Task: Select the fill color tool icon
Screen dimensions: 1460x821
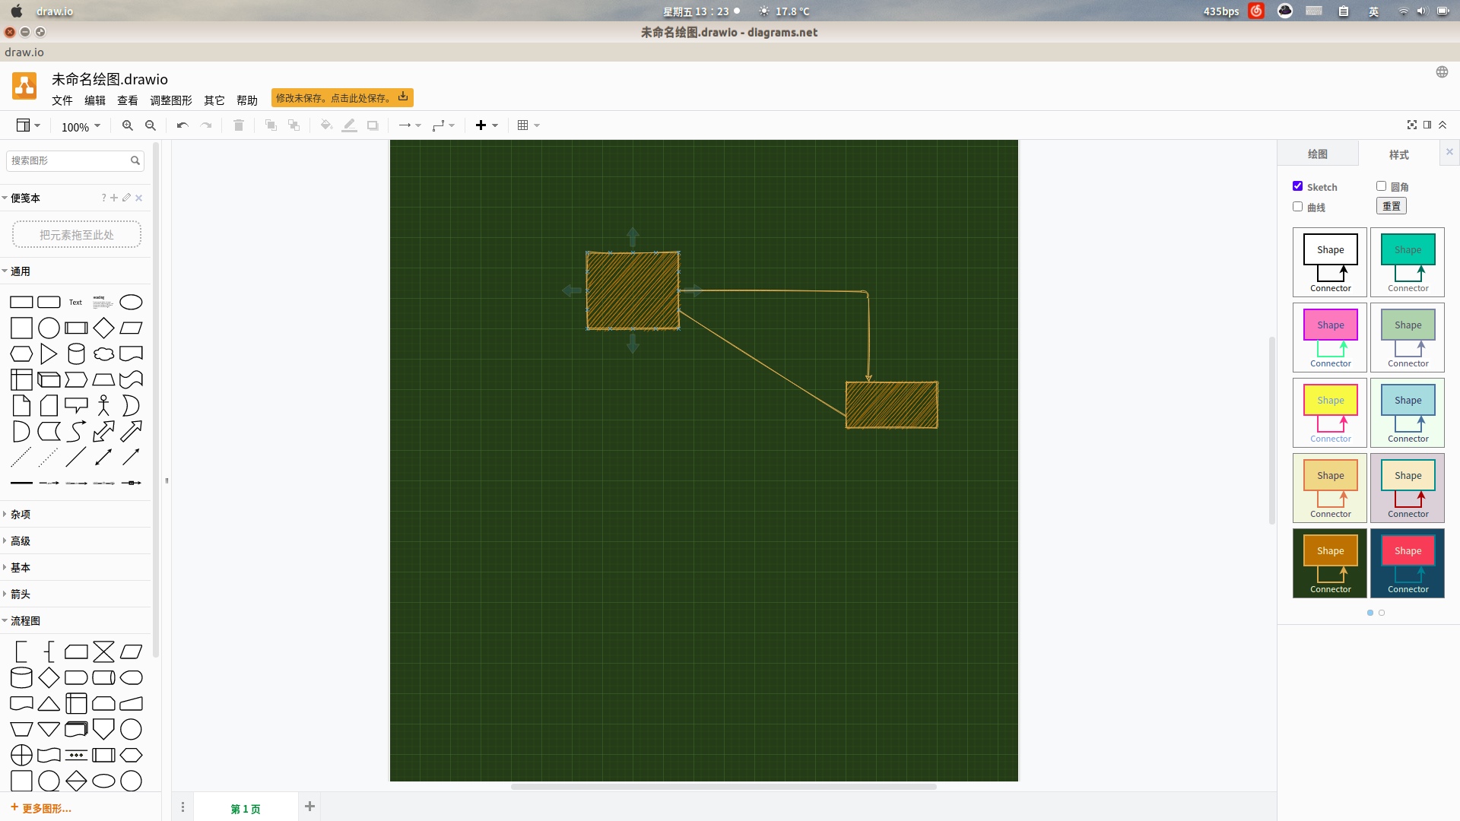Action: tap(325, 125)
